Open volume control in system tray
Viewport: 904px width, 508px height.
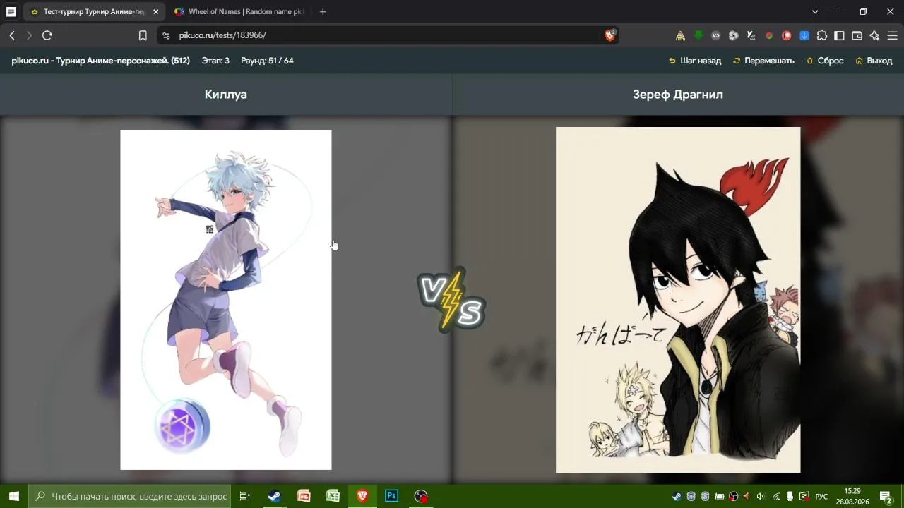(761, 496)
